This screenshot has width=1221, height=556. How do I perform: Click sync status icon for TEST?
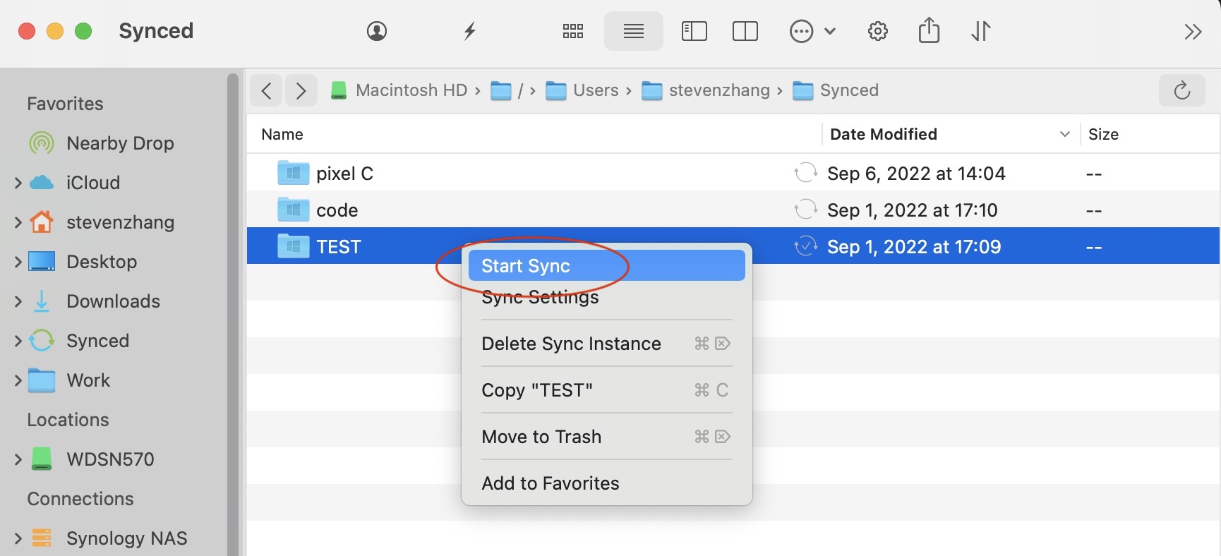click(x=805, y=246)
